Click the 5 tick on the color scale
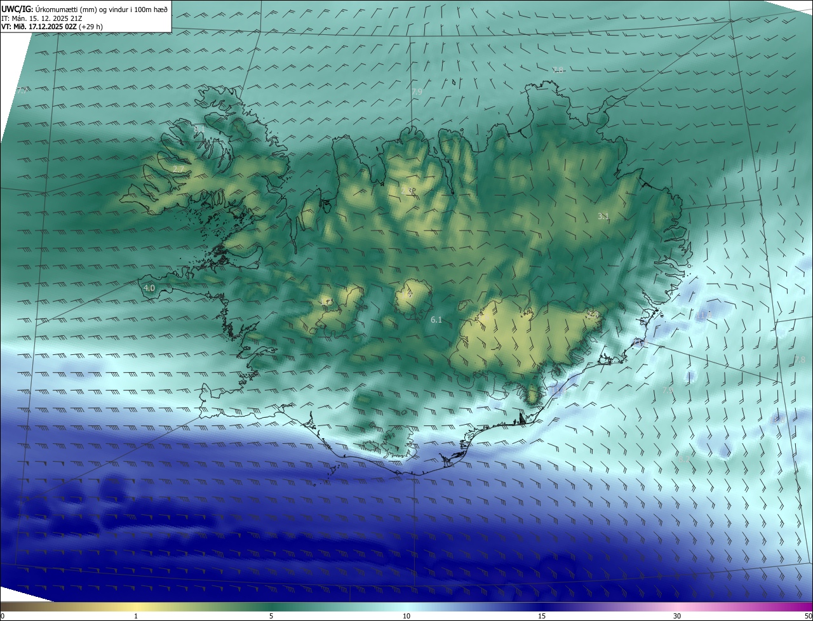Screen dimensions: 813x621 pyautogui.click(x=271, y=616)
